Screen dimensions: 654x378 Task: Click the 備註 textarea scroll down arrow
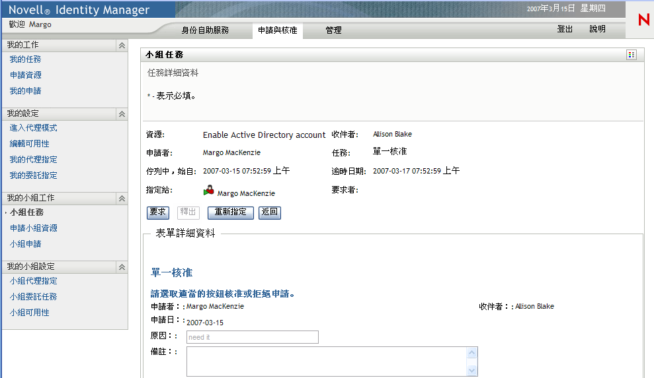(471, 370)
